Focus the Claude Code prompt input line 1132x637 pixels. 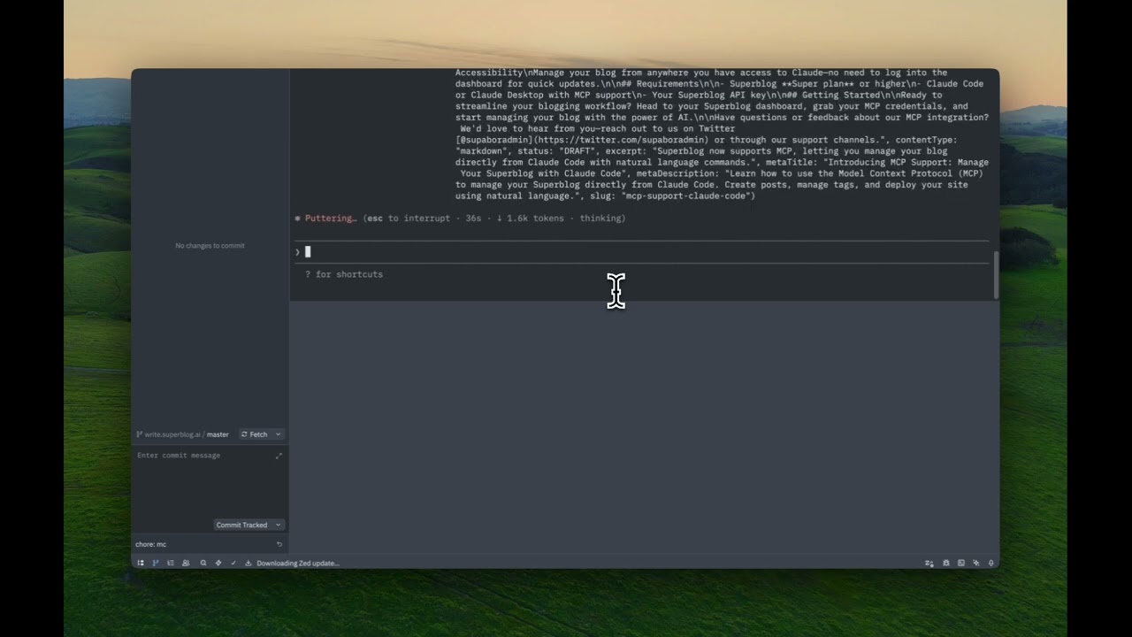point(642,252)
